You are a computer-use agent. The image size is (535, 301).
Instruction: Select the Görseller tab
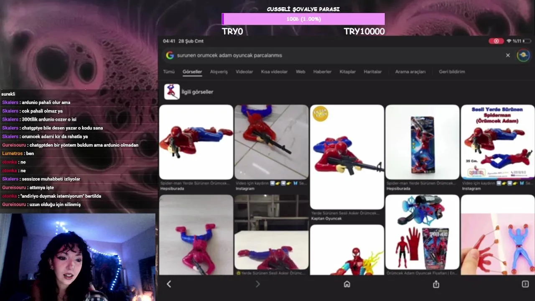pos(192,72)
